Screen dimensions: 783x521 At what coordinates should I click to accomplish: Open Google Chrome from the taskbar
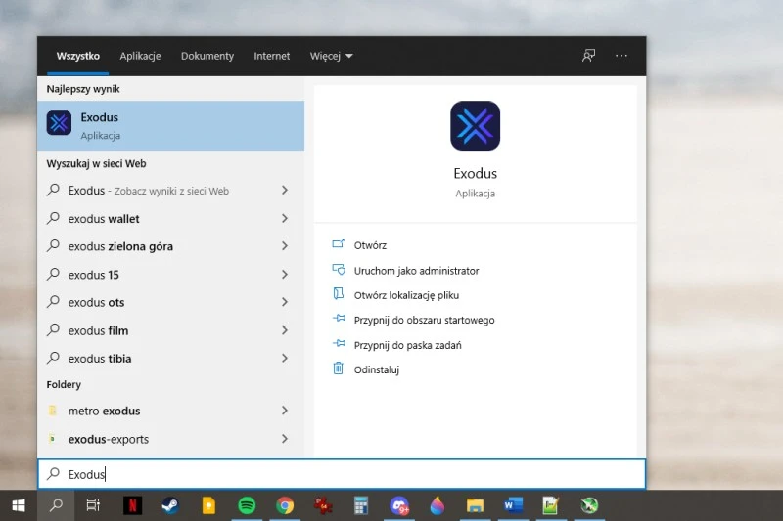(x=285, y=505)
